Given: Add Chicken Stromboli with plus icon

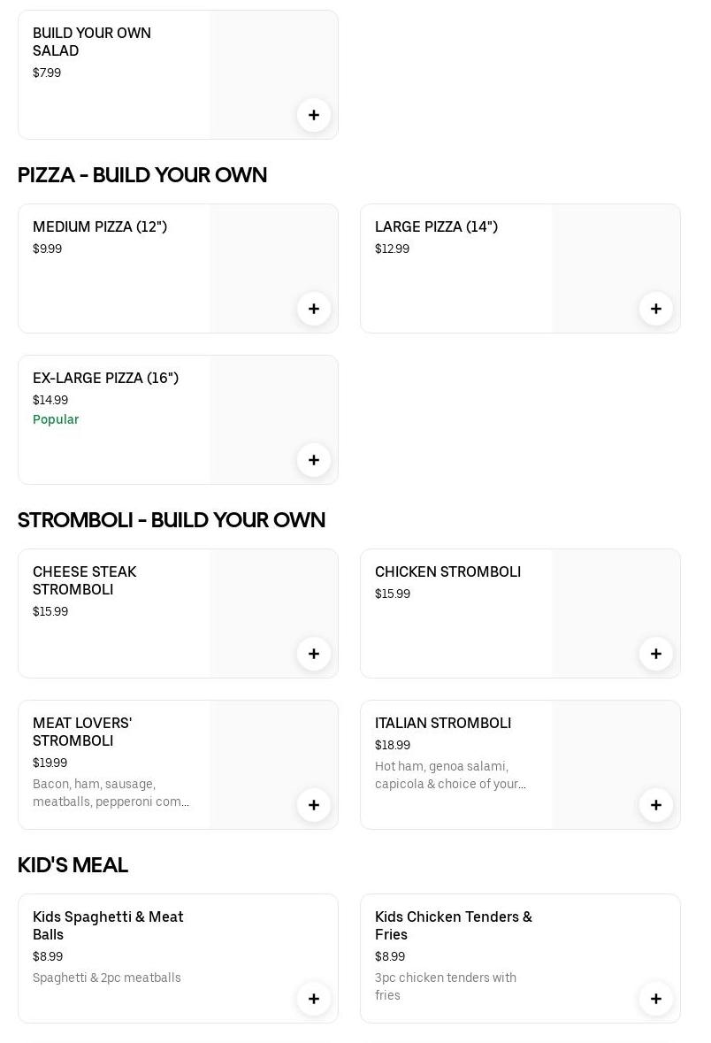Looking at the screenshot, I should click(656, 654).
